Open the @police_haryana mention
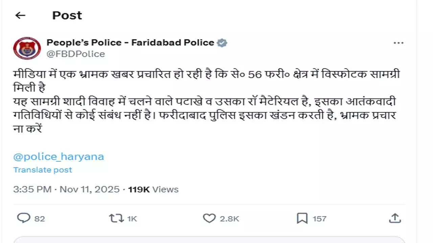 (59, 157)
